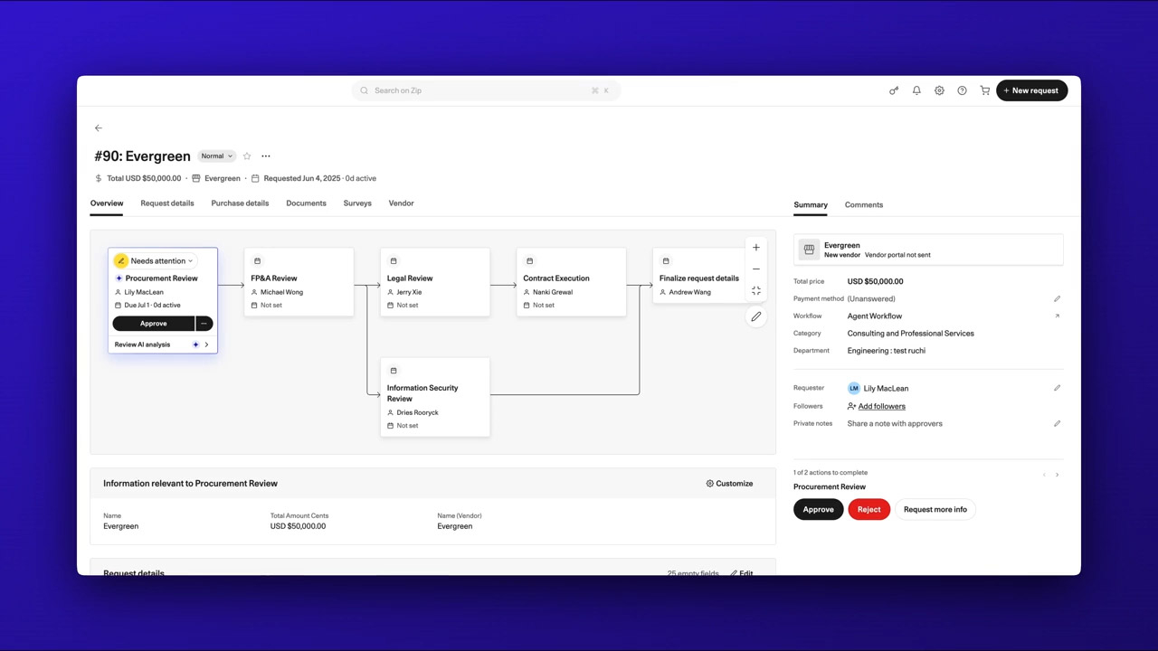Click the back arrow icon
This screenshot has width=1158, height=651.
pyautogui.click(x=99, y=128)
